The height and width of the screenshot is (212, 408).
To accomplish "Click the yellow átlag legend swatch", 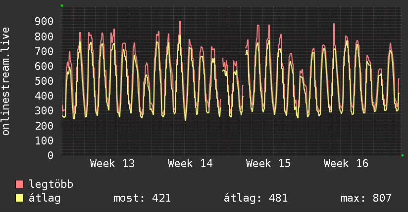I will pyautogui.click(x=19, y=198).
